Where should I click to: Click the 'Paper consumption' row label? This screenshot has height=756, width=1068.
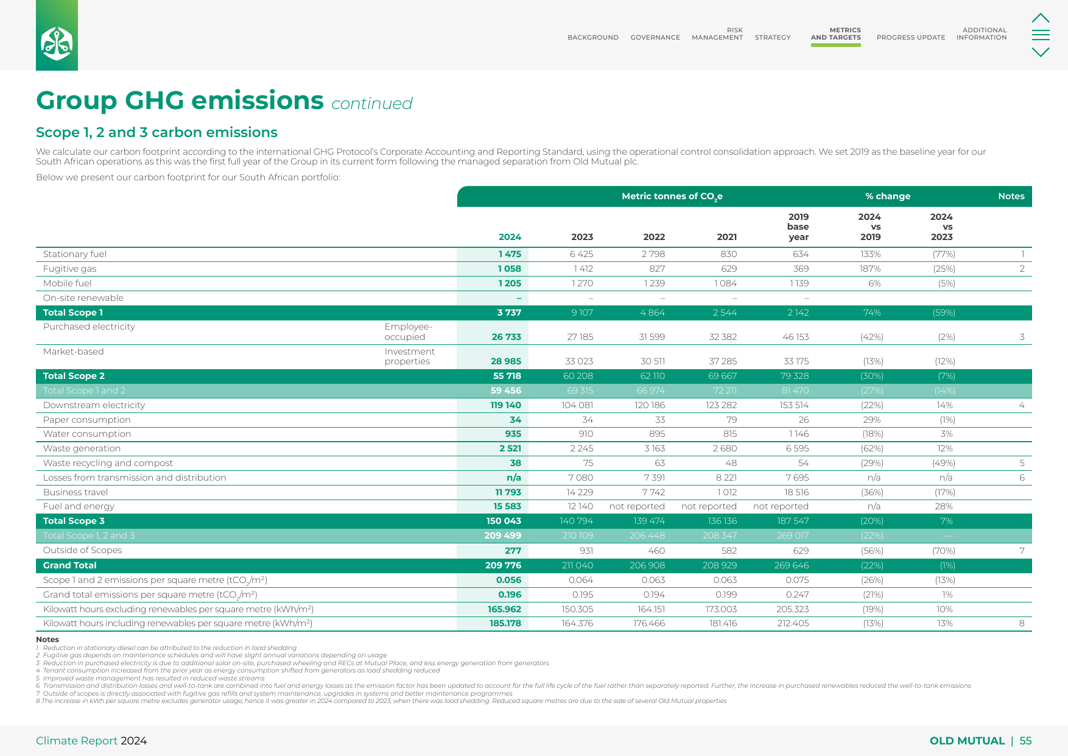[x=87, y=420]
